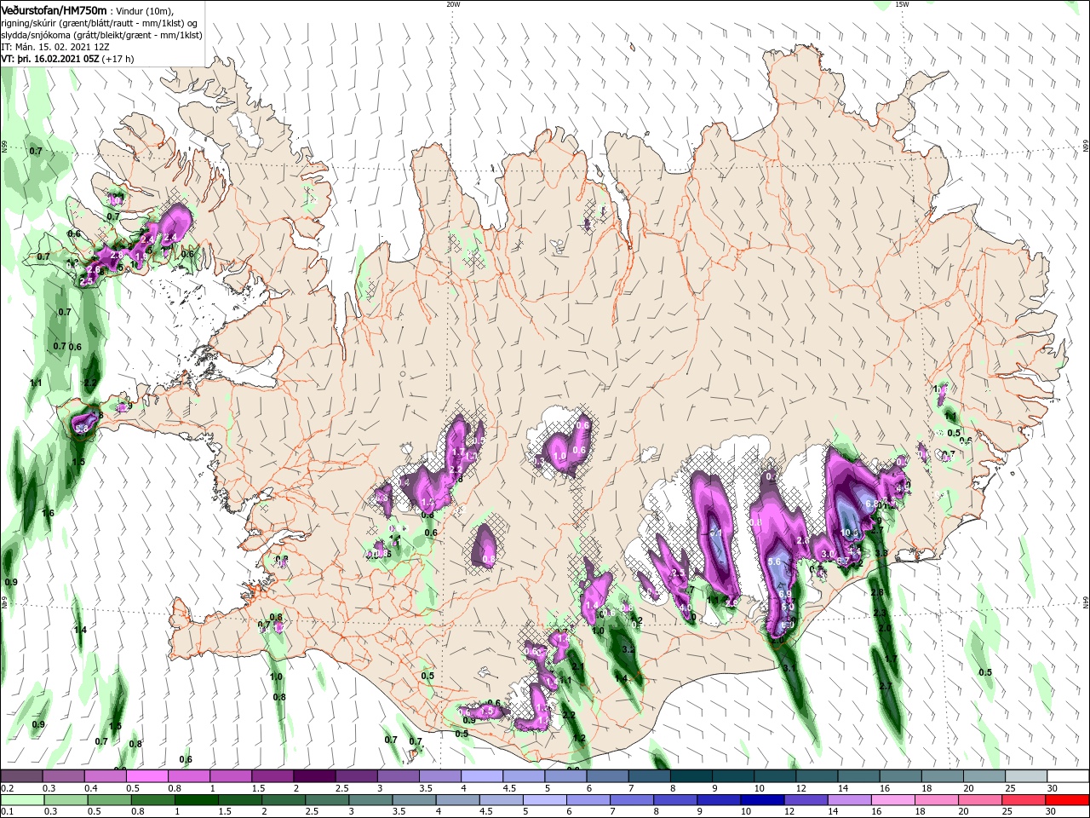
Task: Click the '0.1' label in the rain legend
Action: point(7,812)
